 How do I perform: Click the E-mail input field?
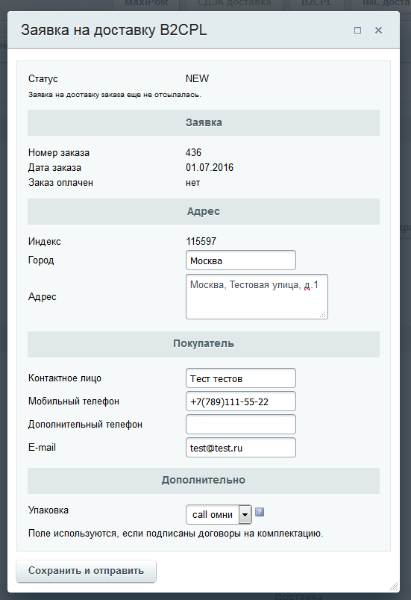pyautogui.click(x=241, y=447)
